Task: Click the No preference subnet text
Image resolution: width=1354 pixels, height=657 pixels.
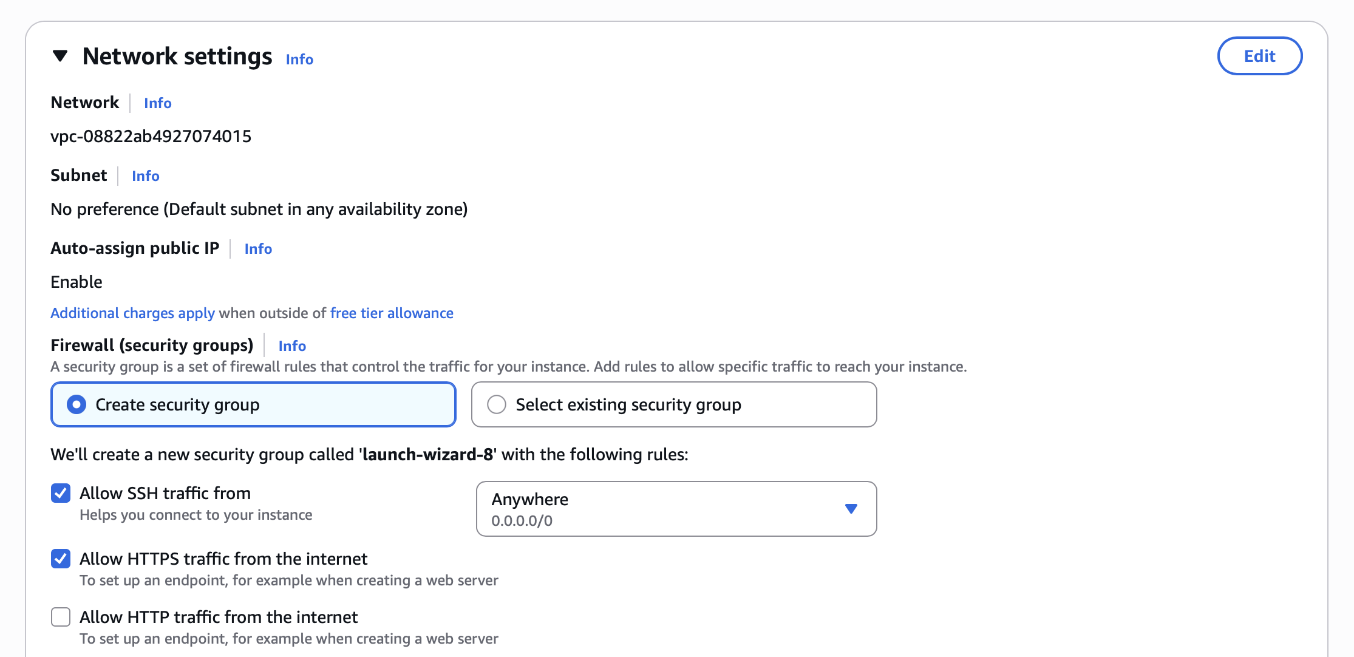Action: (259, 209)
